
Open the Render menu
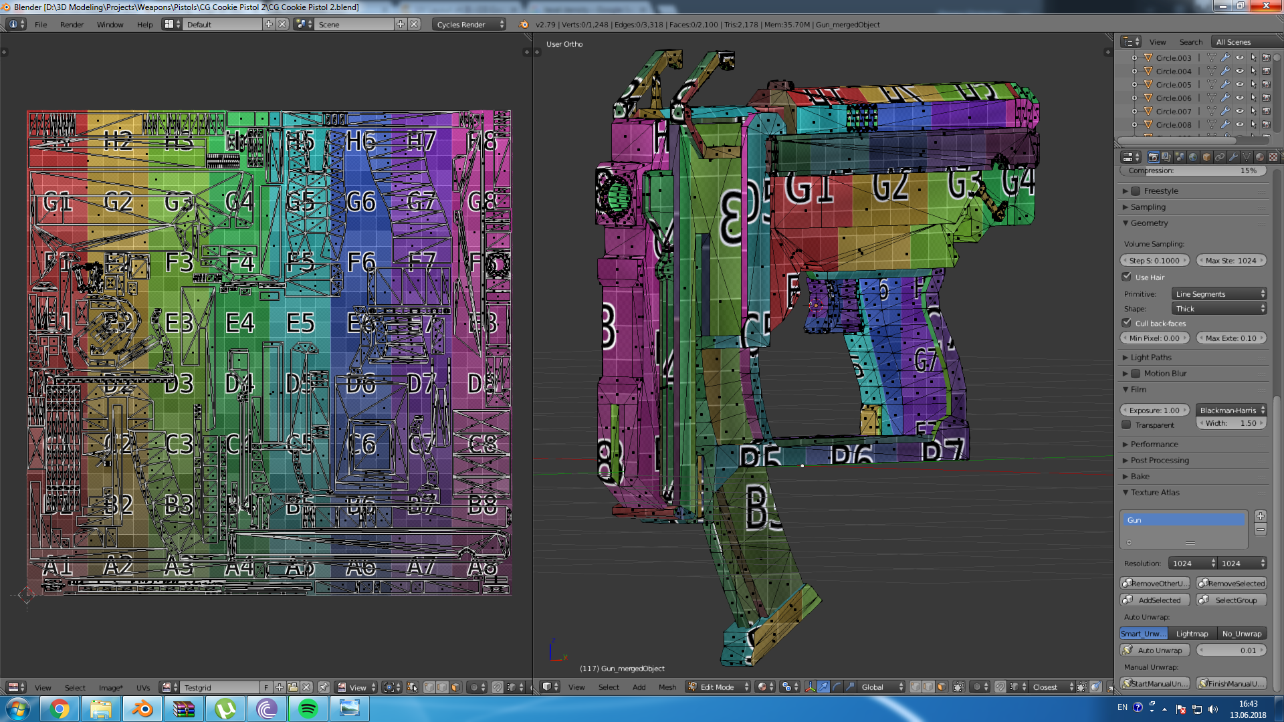point(72,25)
